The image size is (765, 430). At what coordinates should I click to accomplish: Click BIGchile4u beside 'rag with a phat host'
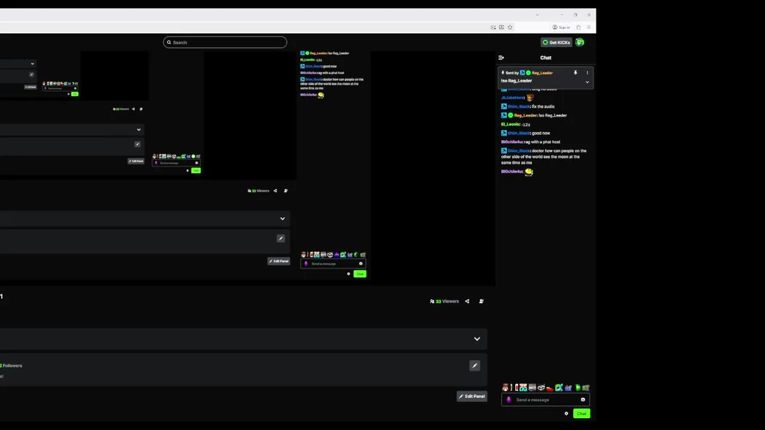coord(512,142)
